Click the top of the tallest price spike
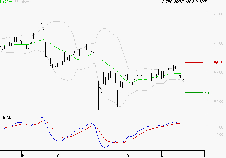This screenshot has height=158, width=226. click(42, 8)
